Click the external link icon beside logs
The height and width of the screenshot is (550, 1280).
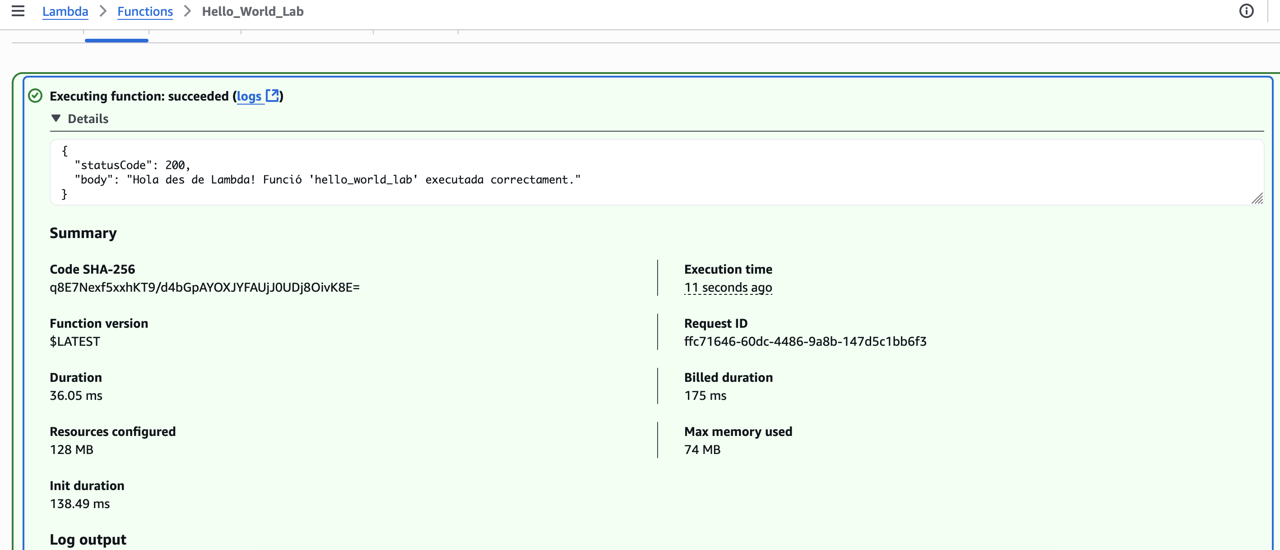(x=272, y=95)
